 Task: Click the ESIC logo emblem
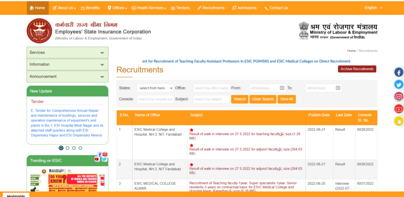(39, 31)
